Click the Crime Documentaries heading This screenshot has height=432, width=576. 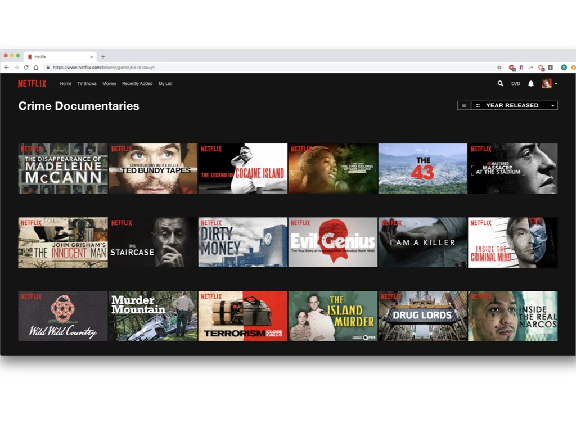(x=79, y=106)
